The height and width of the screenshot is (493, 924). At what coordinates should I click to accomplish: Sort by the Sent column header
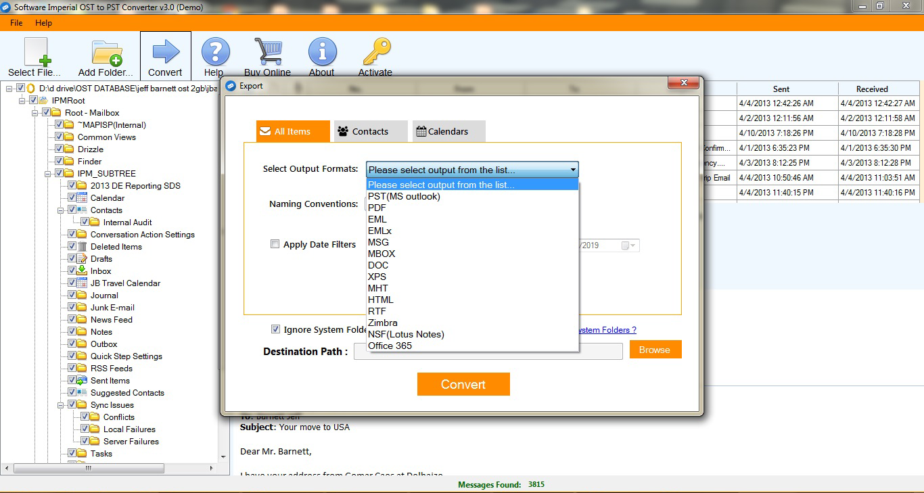point(781,89)
